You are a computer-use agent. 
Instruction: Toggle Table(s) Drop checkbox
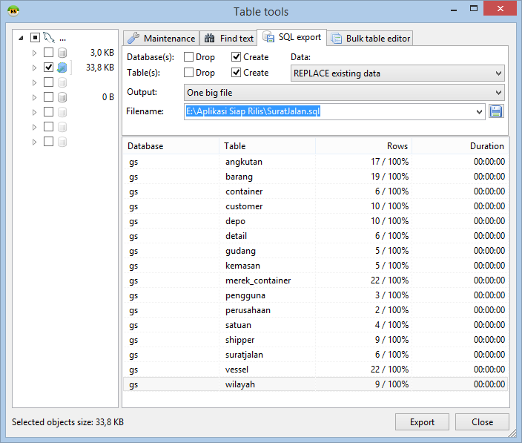click(x=188, y=72)
